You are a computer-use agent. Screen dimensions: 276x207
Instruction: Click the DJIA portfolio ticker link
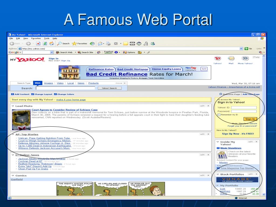(222, 189)
